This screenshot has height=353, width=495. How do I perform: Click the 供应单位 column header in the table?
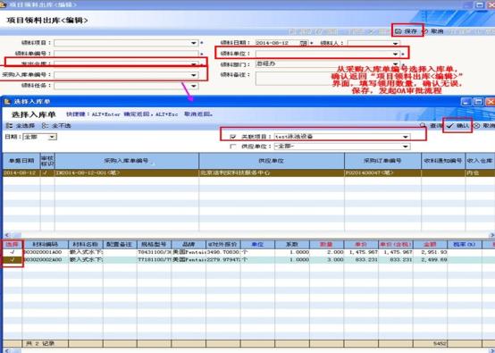coord(272,161)
